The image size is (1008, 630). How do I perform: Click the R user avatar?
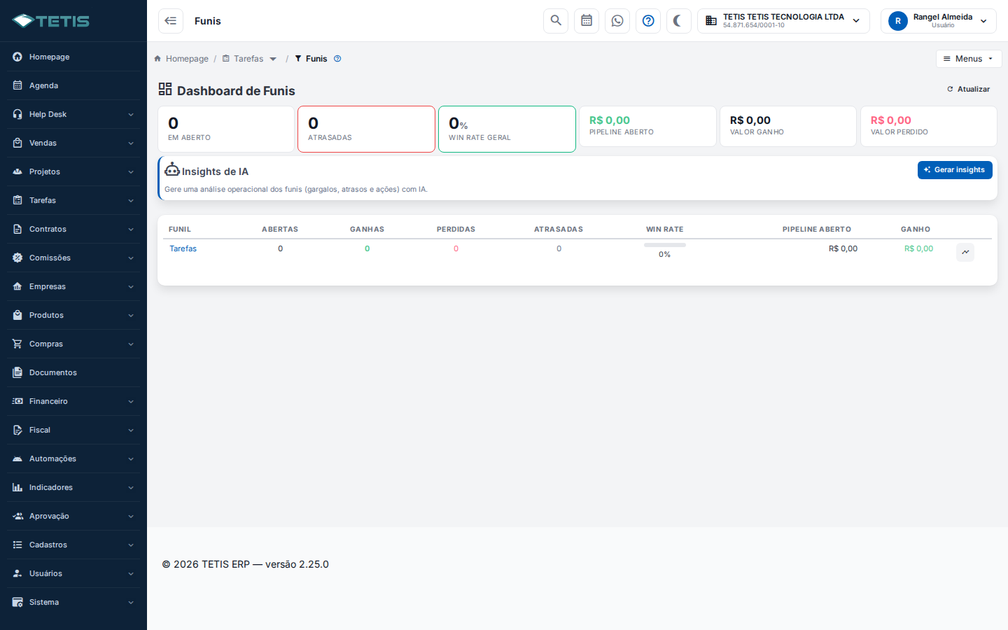(898, 21)
